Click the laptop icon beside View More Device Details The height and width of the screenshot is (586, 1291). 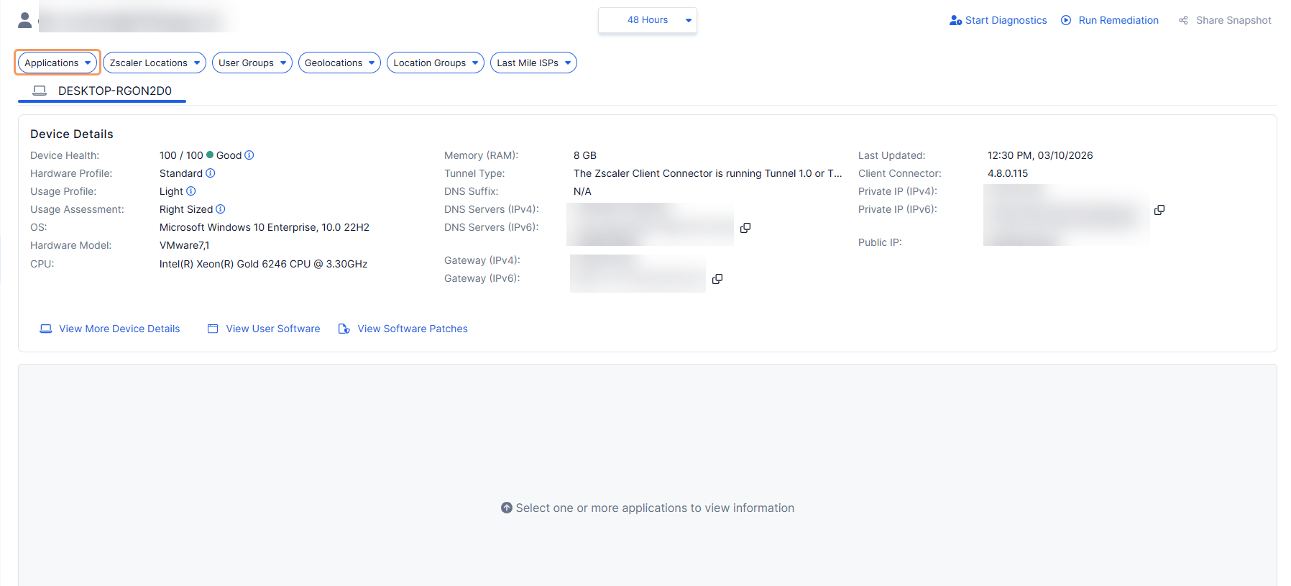pos(46,329)
